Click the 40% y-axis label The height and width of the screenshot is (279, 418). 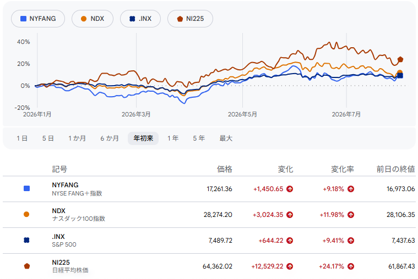24,42
